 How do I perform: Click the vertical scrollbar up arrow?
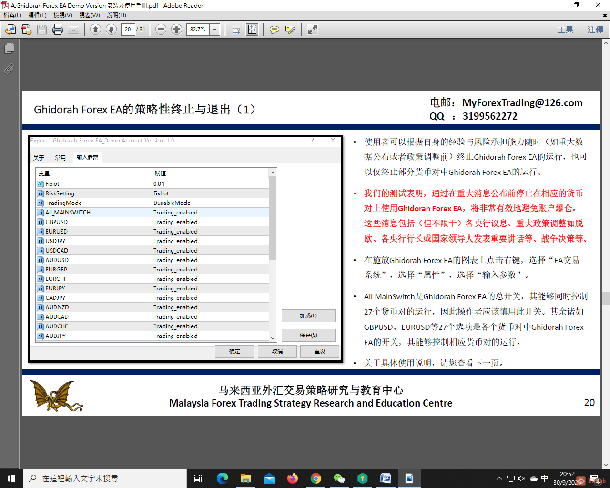coord(606,43)
